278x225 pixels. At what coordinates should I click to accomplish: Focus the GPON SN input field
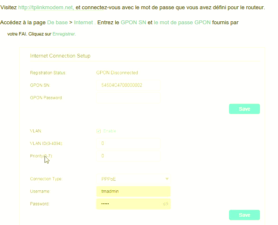(128, 85)
